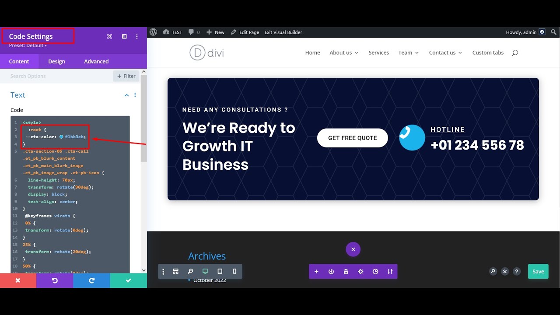Switch to the Design tab

pos(56,61)
